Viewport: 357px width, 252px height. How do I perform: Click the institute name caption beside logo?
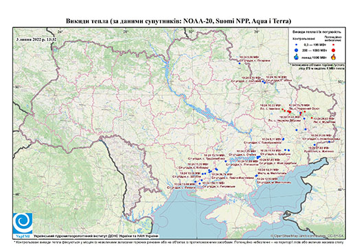95,236
